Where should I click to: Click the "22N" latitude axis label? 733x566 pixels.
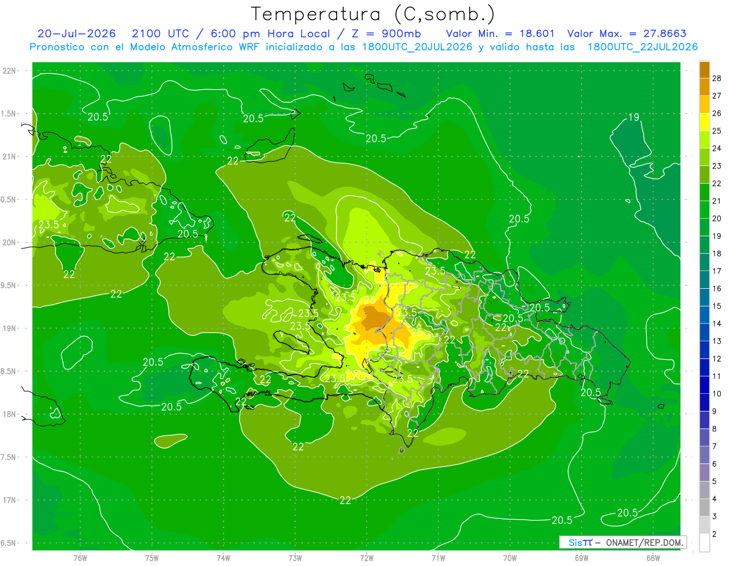tap(10, 70)
